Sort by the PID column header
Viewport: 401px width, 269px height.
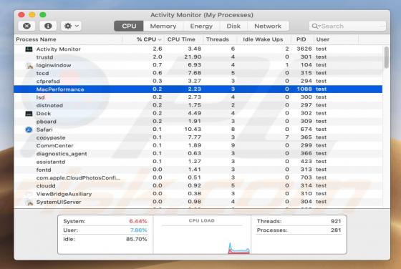301,39
